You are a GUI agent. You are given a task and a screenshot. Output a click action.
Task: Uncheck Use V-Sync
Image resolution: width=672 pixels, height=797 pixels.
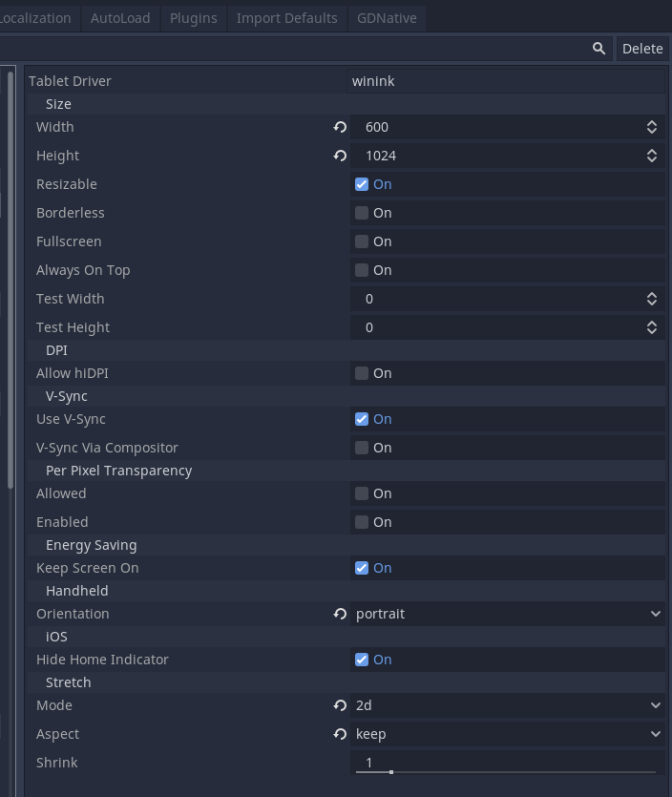[x=362, y=419]
